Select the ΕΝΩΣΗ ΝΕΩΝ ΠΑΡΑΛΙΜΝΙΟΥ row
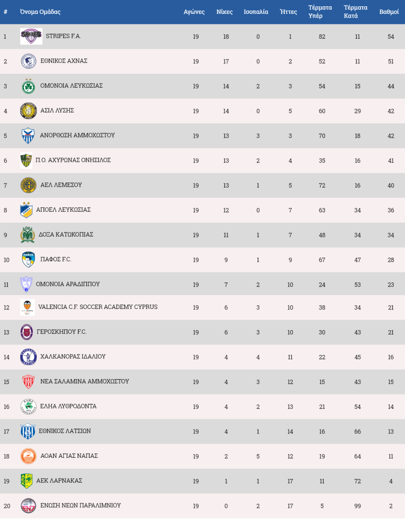This screenshot has height=519, width=405. 202,506
